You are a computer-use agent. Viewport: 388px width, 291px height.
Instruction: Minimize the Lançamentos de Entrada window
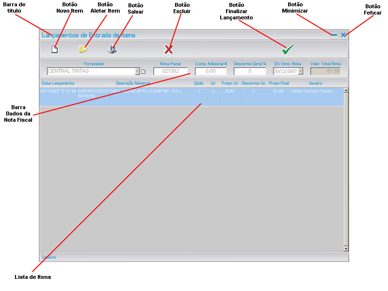(x=334, y=35)
